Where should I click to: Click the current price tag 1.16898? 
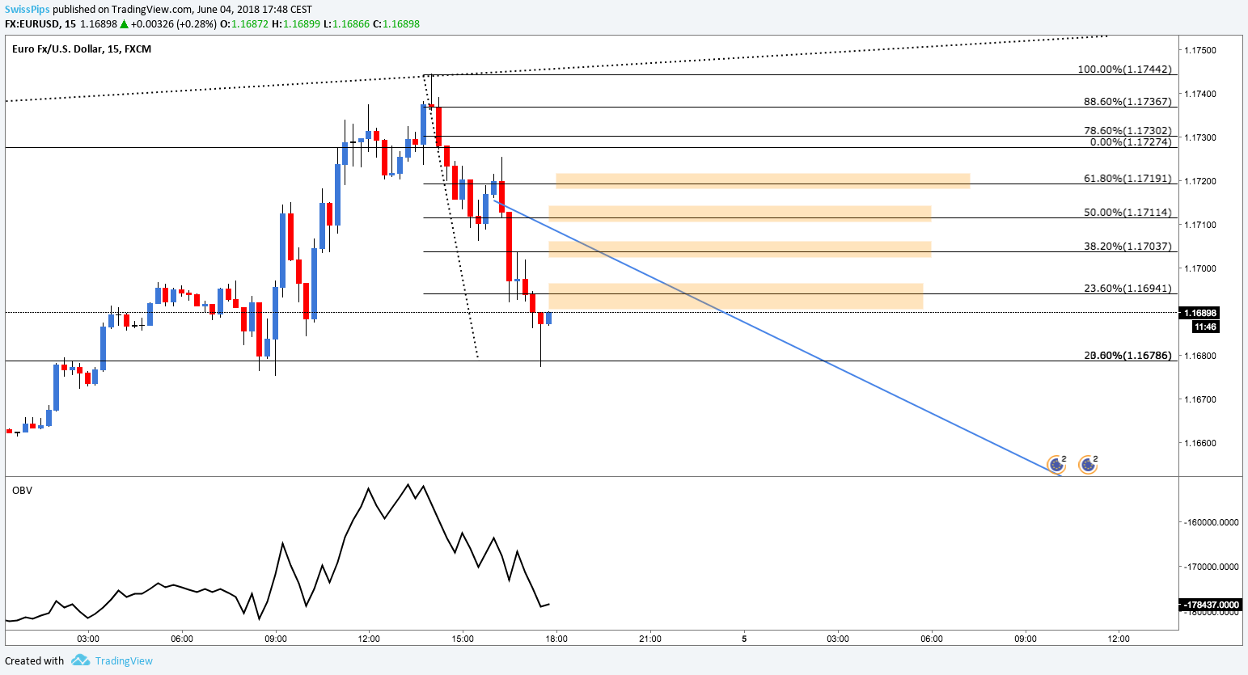point(1200,313)
